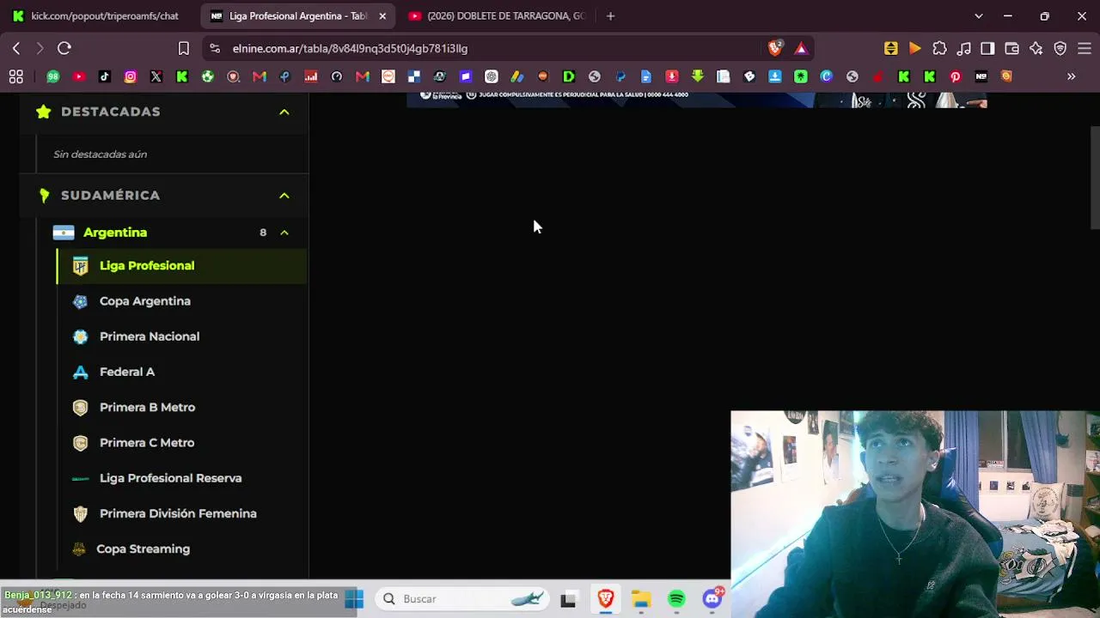Reload the current page
1100x618 pixels.
64,49
